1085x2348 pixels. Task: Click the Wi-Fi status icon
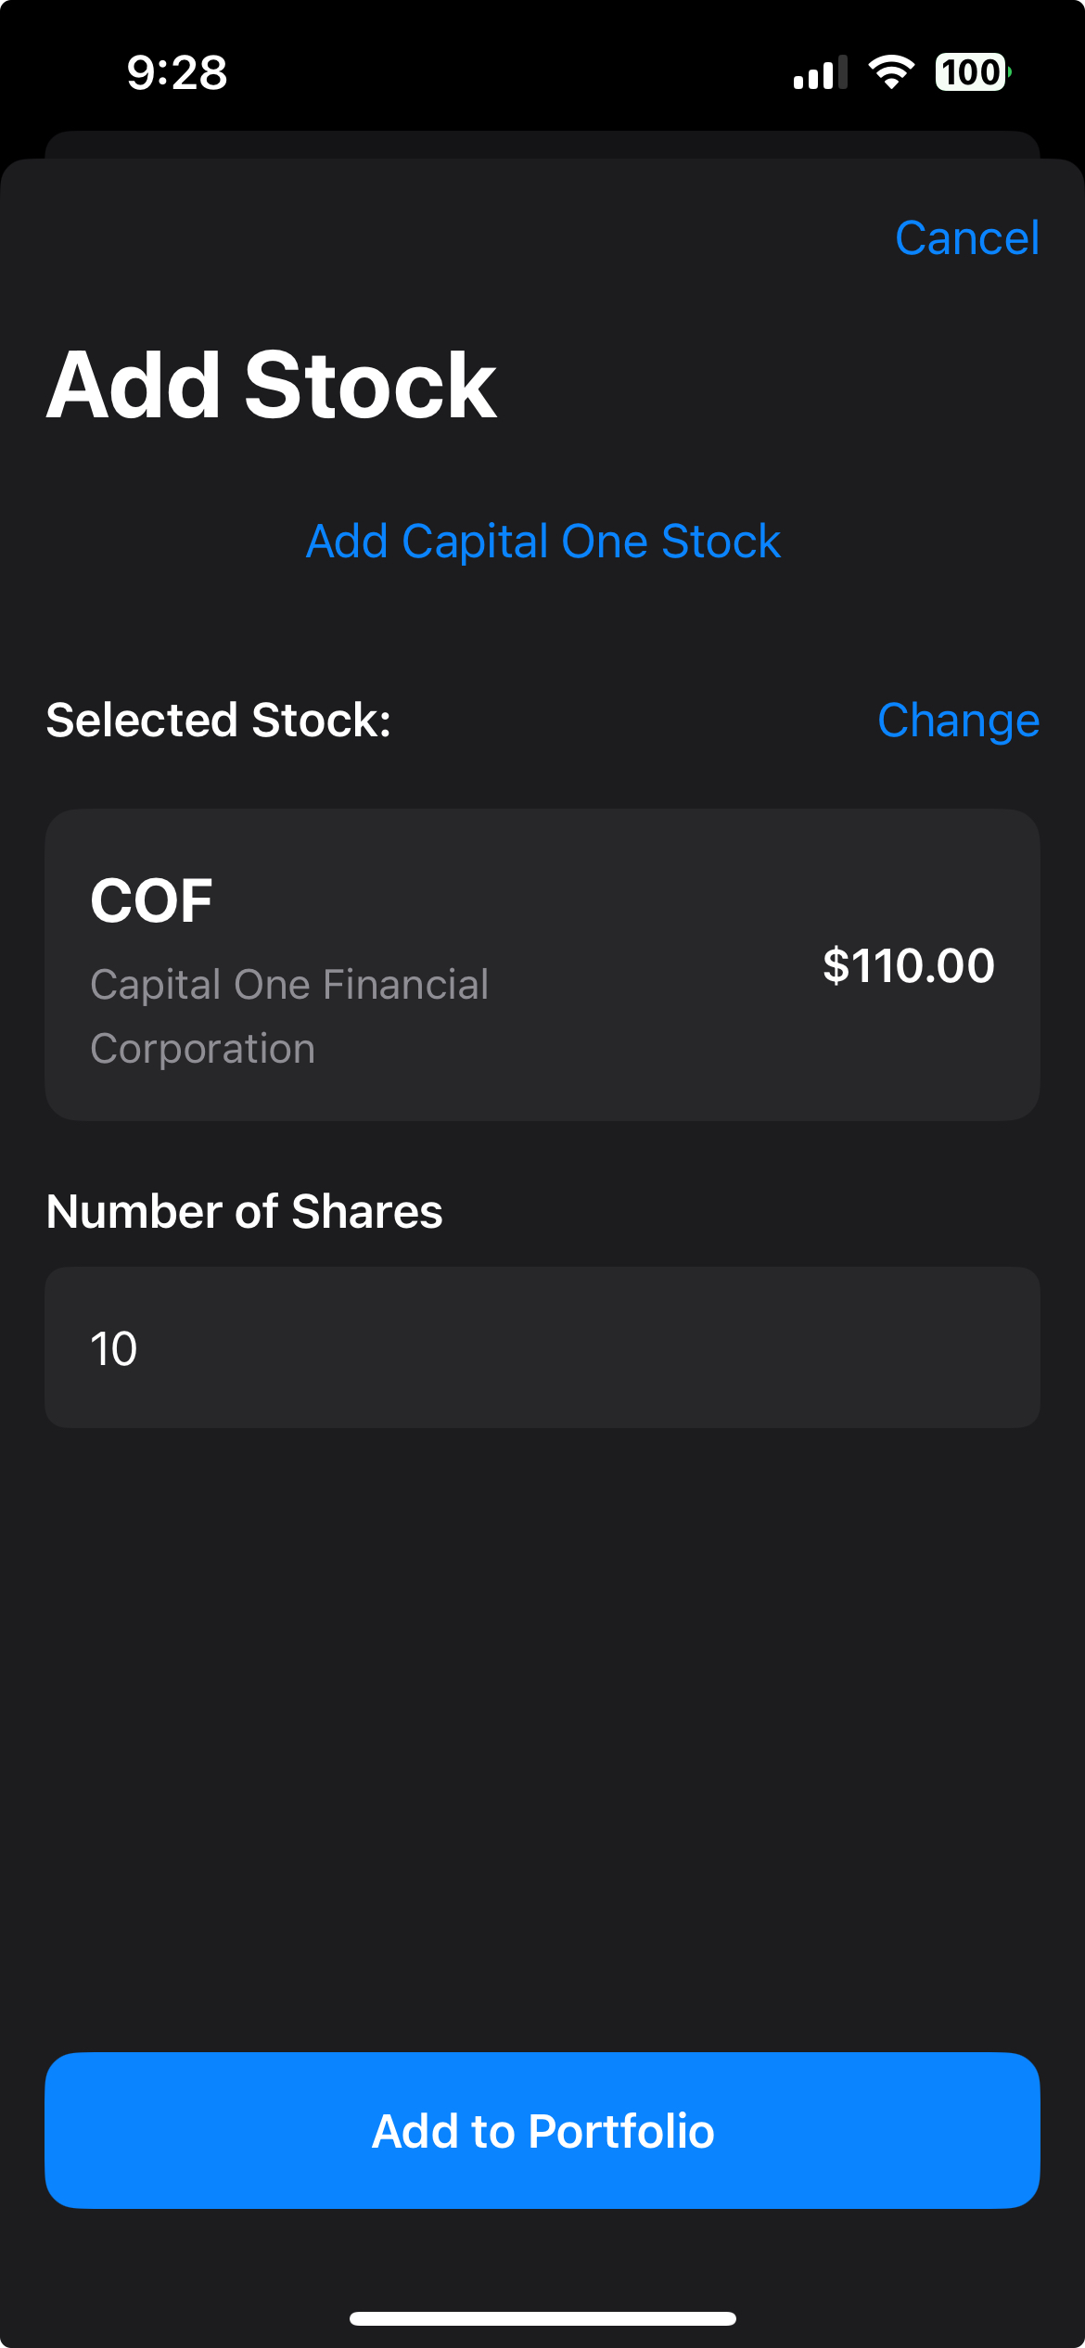click(x=890, y=72)
